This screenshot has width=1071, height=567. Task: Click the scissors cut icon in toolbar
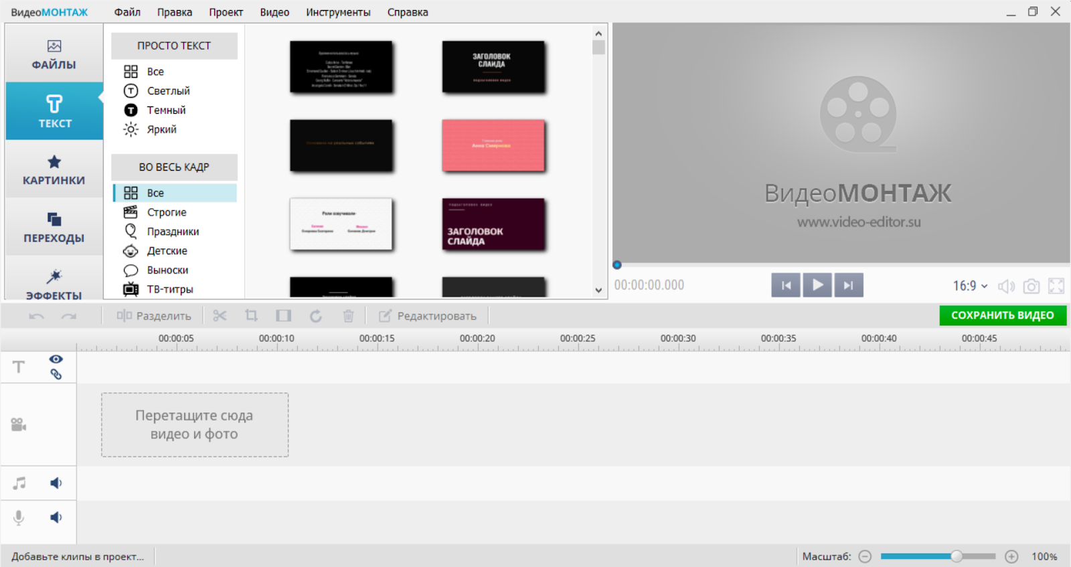click(220, 316)
